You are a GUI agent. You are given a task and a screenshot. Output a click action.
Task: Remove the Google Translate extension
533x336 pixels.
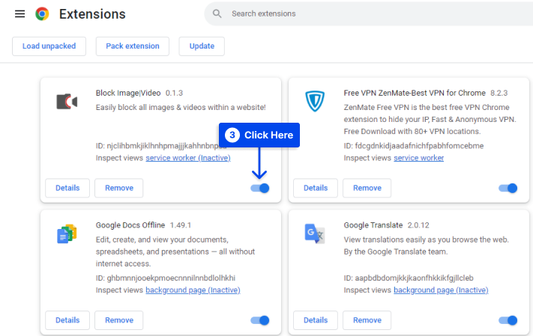click(367, 320)
